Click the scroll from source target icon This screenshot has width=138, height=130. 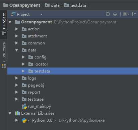[x=108, y=14]
